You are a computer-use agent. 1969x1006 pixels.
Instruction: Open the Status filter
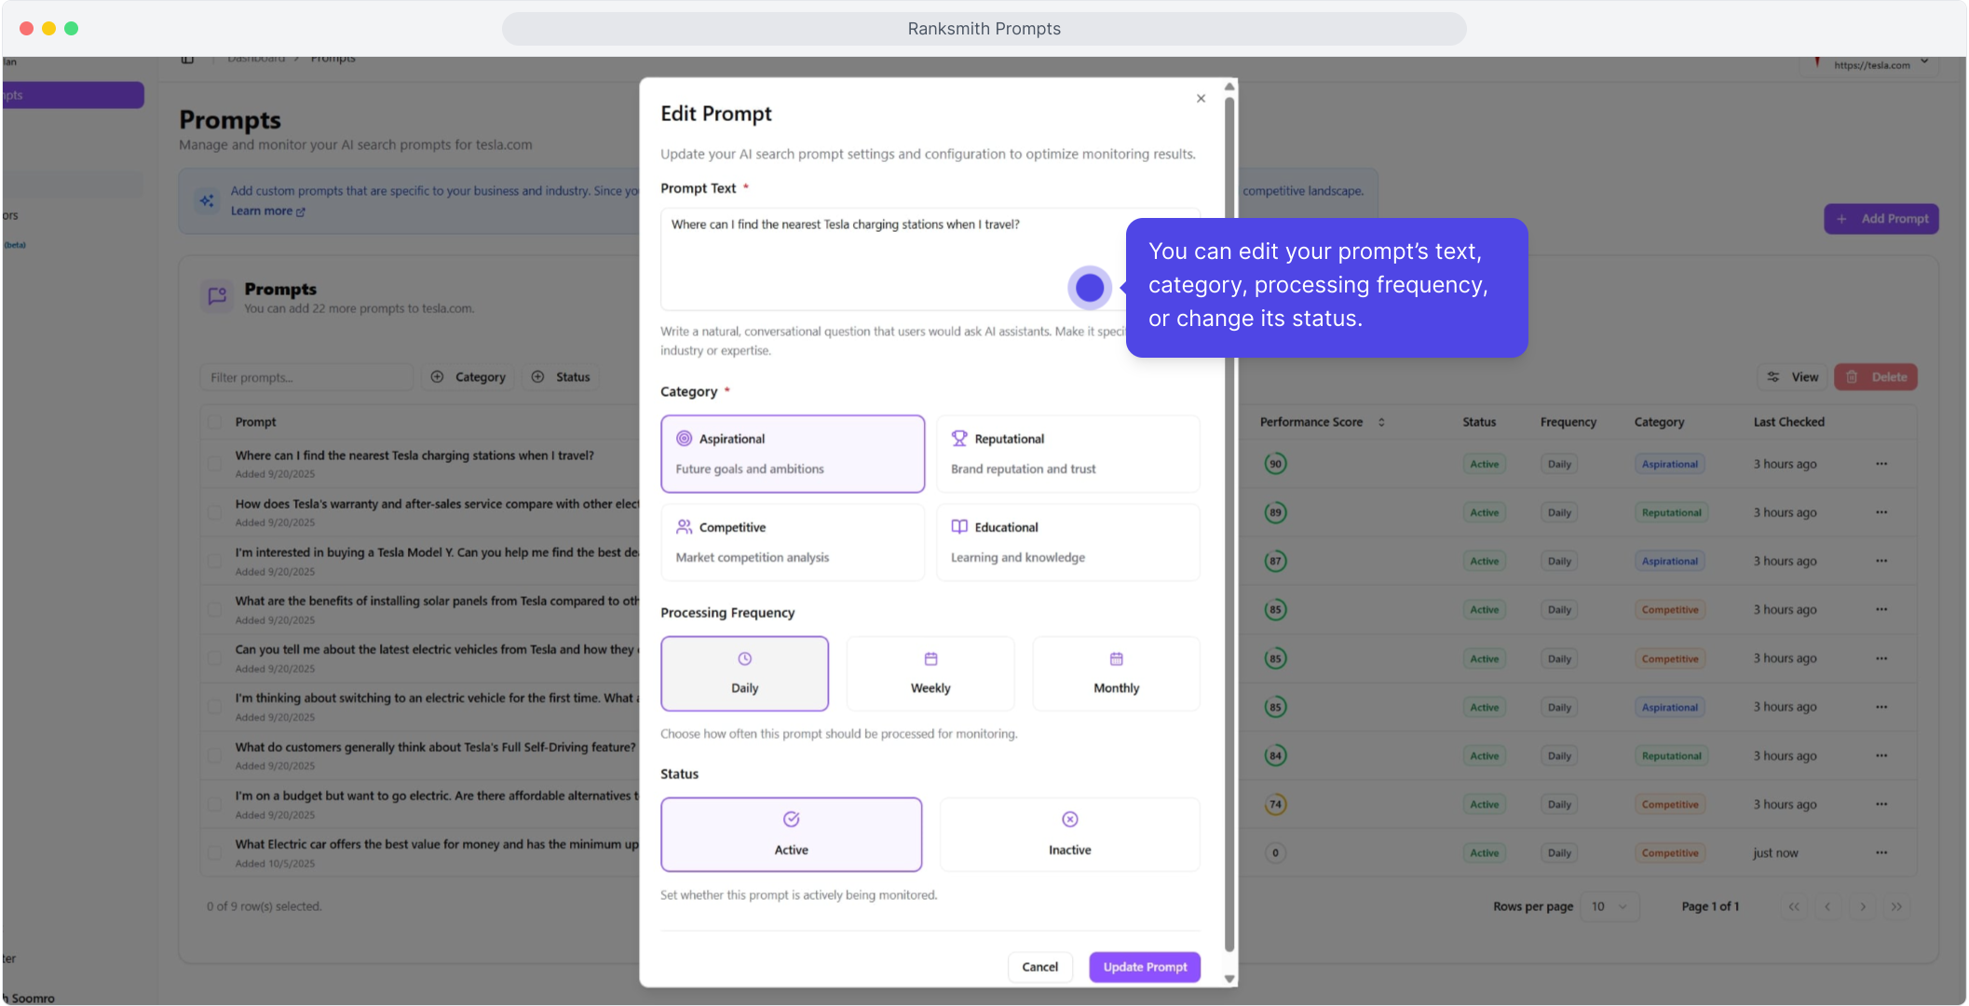click(x=562, y=377)
